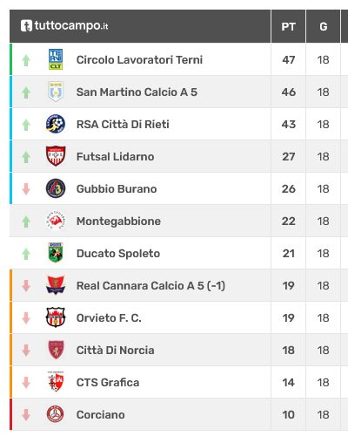The width and height of the screenshot is (348, 443).
Task: Open the Gubbio Burano round crest
Action: [56, 188]
